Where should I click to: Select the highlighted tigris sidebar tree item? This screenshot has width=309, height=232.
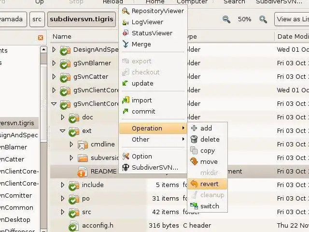click(19, 123)
